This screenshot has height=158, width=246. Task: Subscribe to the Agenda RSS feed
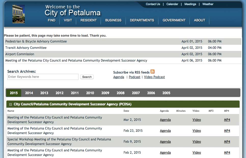tap(119, 77)
